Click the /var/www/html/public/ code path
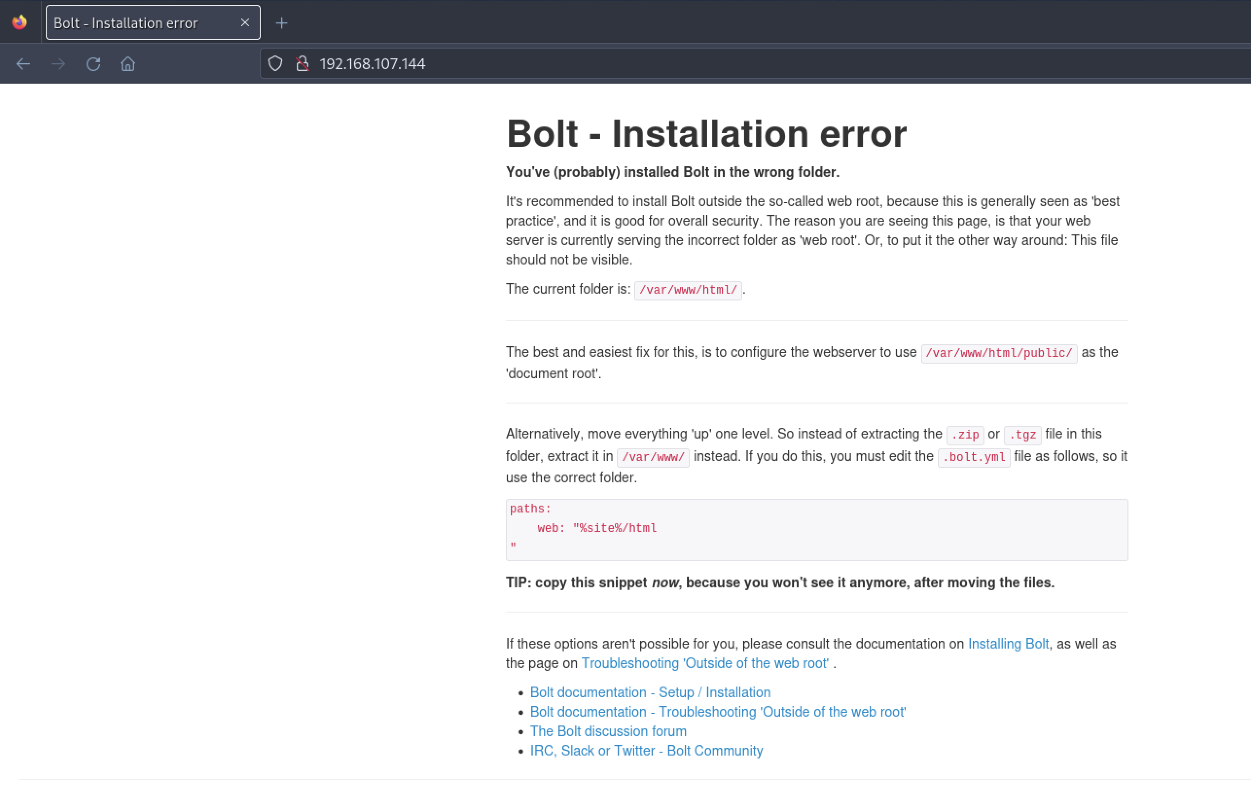 [x=999, y=353]
